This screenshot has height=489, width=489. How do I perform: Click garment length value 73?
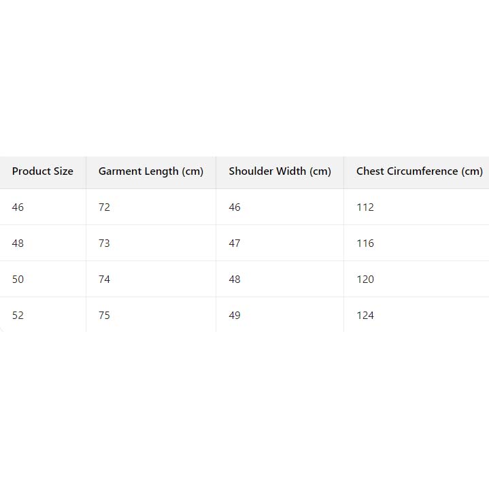click(104, 243)
